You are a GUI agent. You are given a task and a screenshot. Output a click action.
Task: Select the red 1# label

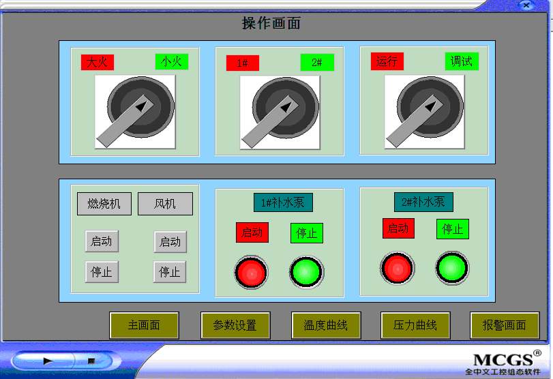pos(243,63)
